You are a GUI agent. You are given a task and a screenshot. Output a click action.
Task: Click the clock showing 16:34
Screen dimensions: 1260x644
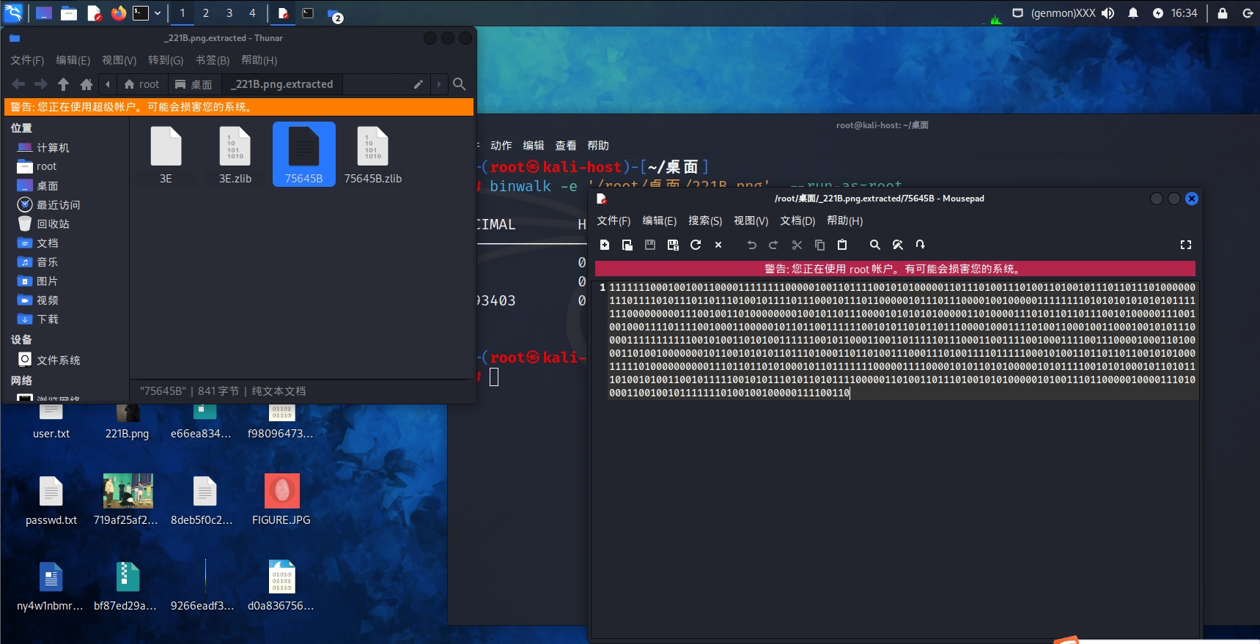1184,13
